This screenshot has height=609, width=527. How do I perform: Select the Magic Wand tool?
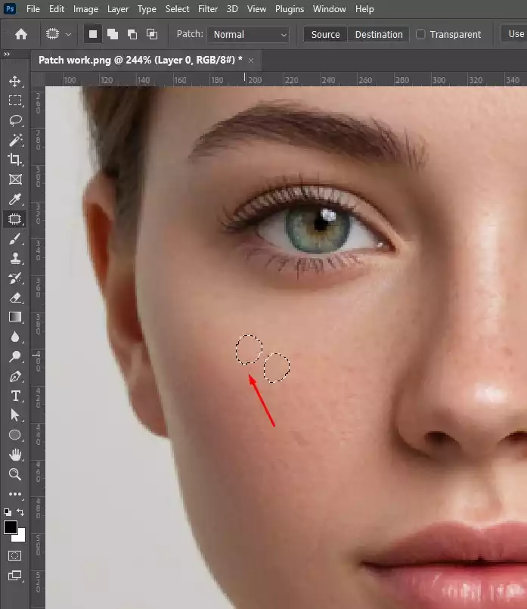coord(15,140)
